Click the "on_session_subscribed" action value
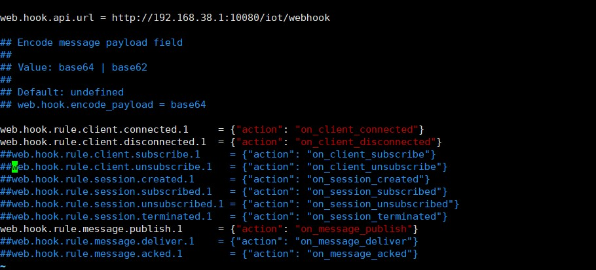596x270 pixels. 375,192
